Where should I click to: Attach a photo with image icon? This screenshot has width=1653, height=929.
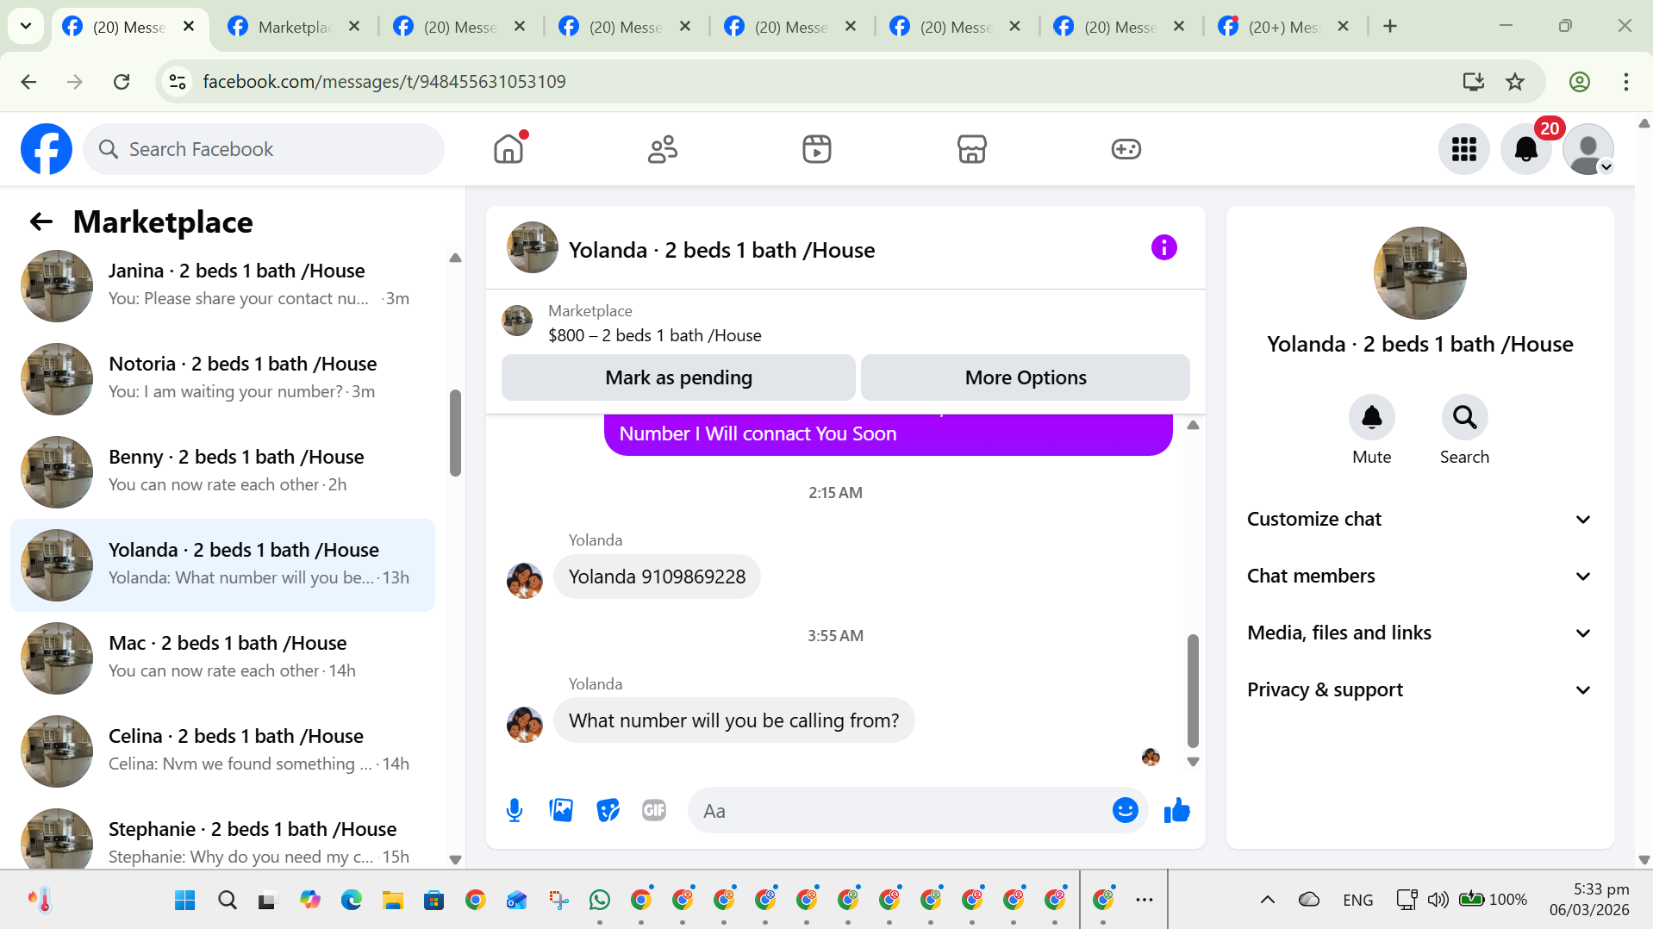pos(561,810)
